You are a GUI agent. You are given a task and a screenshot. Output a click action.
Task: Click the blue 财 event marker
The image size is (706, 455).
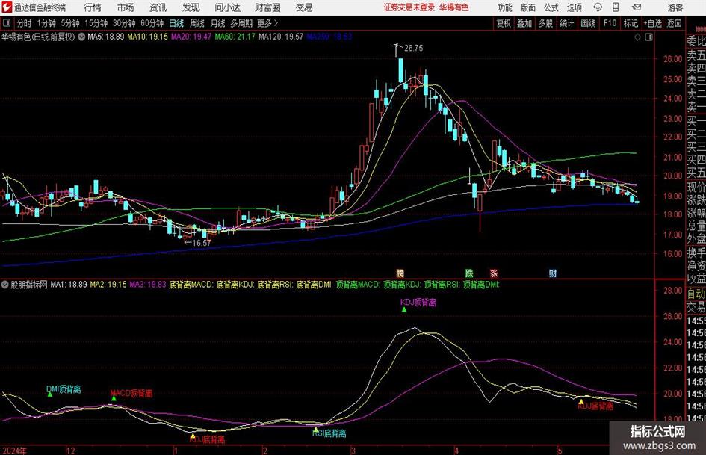(552, 273)
